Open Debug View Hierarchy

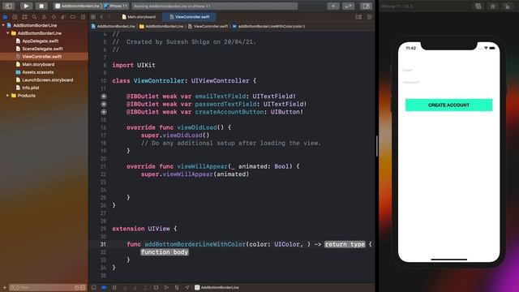pyautogui.click(x=156, y=287)
